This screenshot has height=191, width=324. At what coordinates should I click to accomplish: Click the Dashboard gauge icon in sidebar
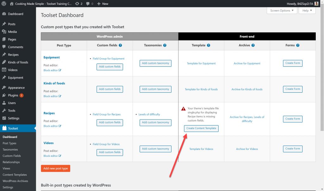4,14
